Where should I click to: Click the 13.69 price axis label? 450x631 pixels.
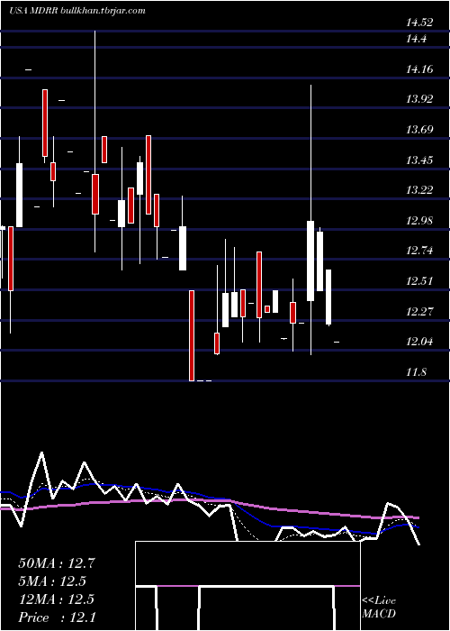pos(419,130)
